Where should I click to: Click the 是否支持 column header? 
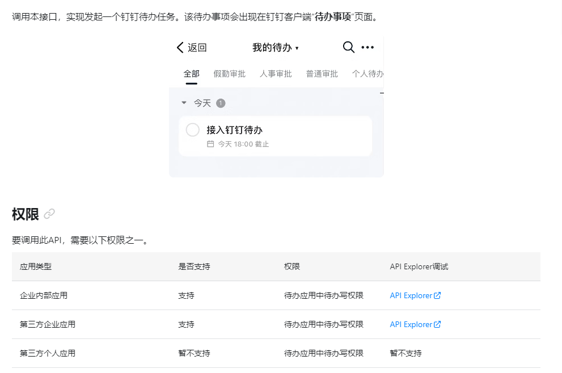(x=194, y=266)
